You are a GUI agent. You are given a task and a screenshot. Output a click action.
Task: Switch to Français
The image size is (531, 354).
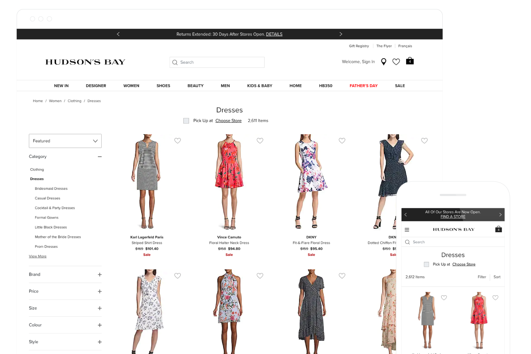point(405,46)
